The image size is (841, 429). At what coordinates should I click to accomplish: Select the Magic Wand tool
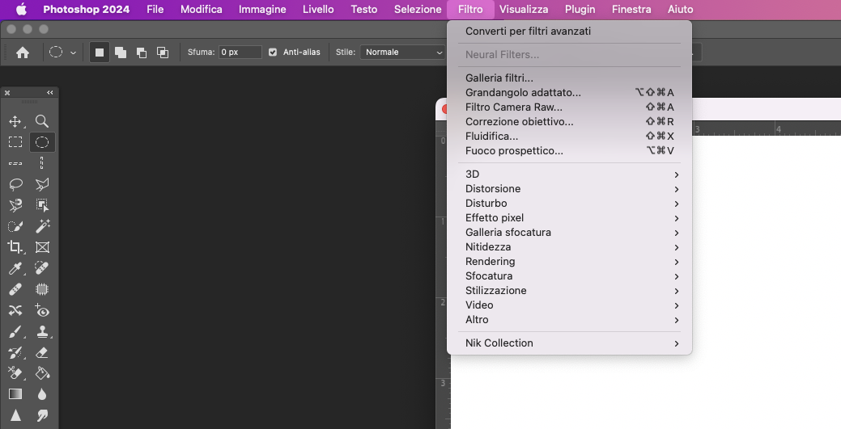tap(42, 226)
